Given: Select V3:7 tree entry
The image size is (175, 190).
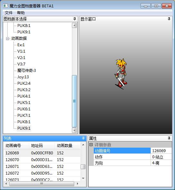Looking at the screenshot, I should tap(21, 64).
